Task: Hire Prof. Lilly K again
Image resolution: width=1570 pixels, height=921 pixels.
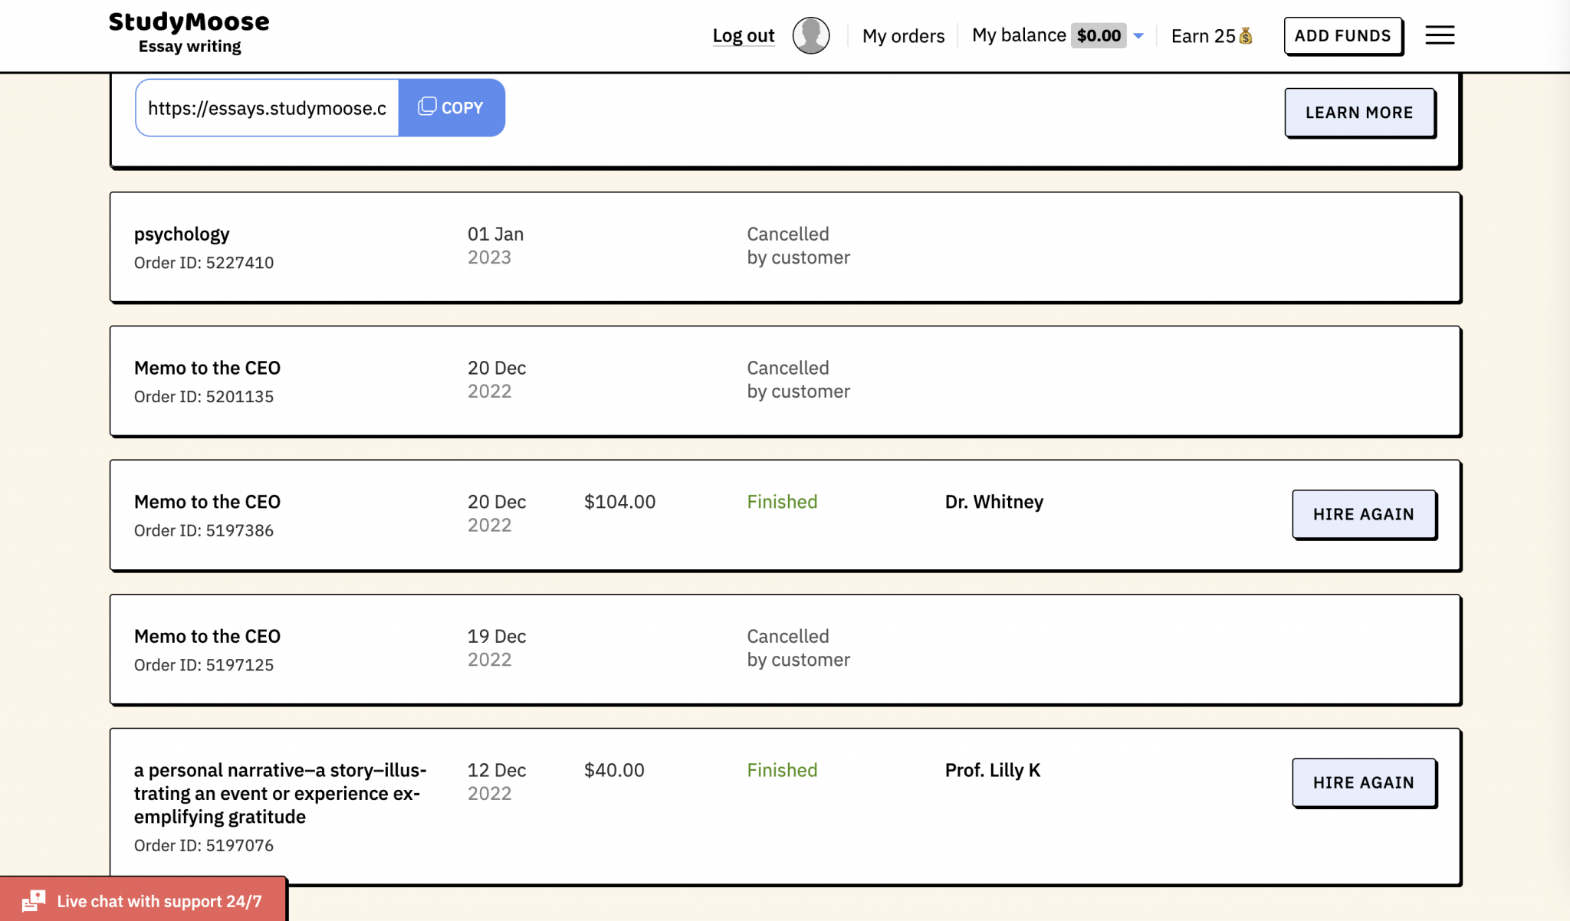Action: [1363, 782]
